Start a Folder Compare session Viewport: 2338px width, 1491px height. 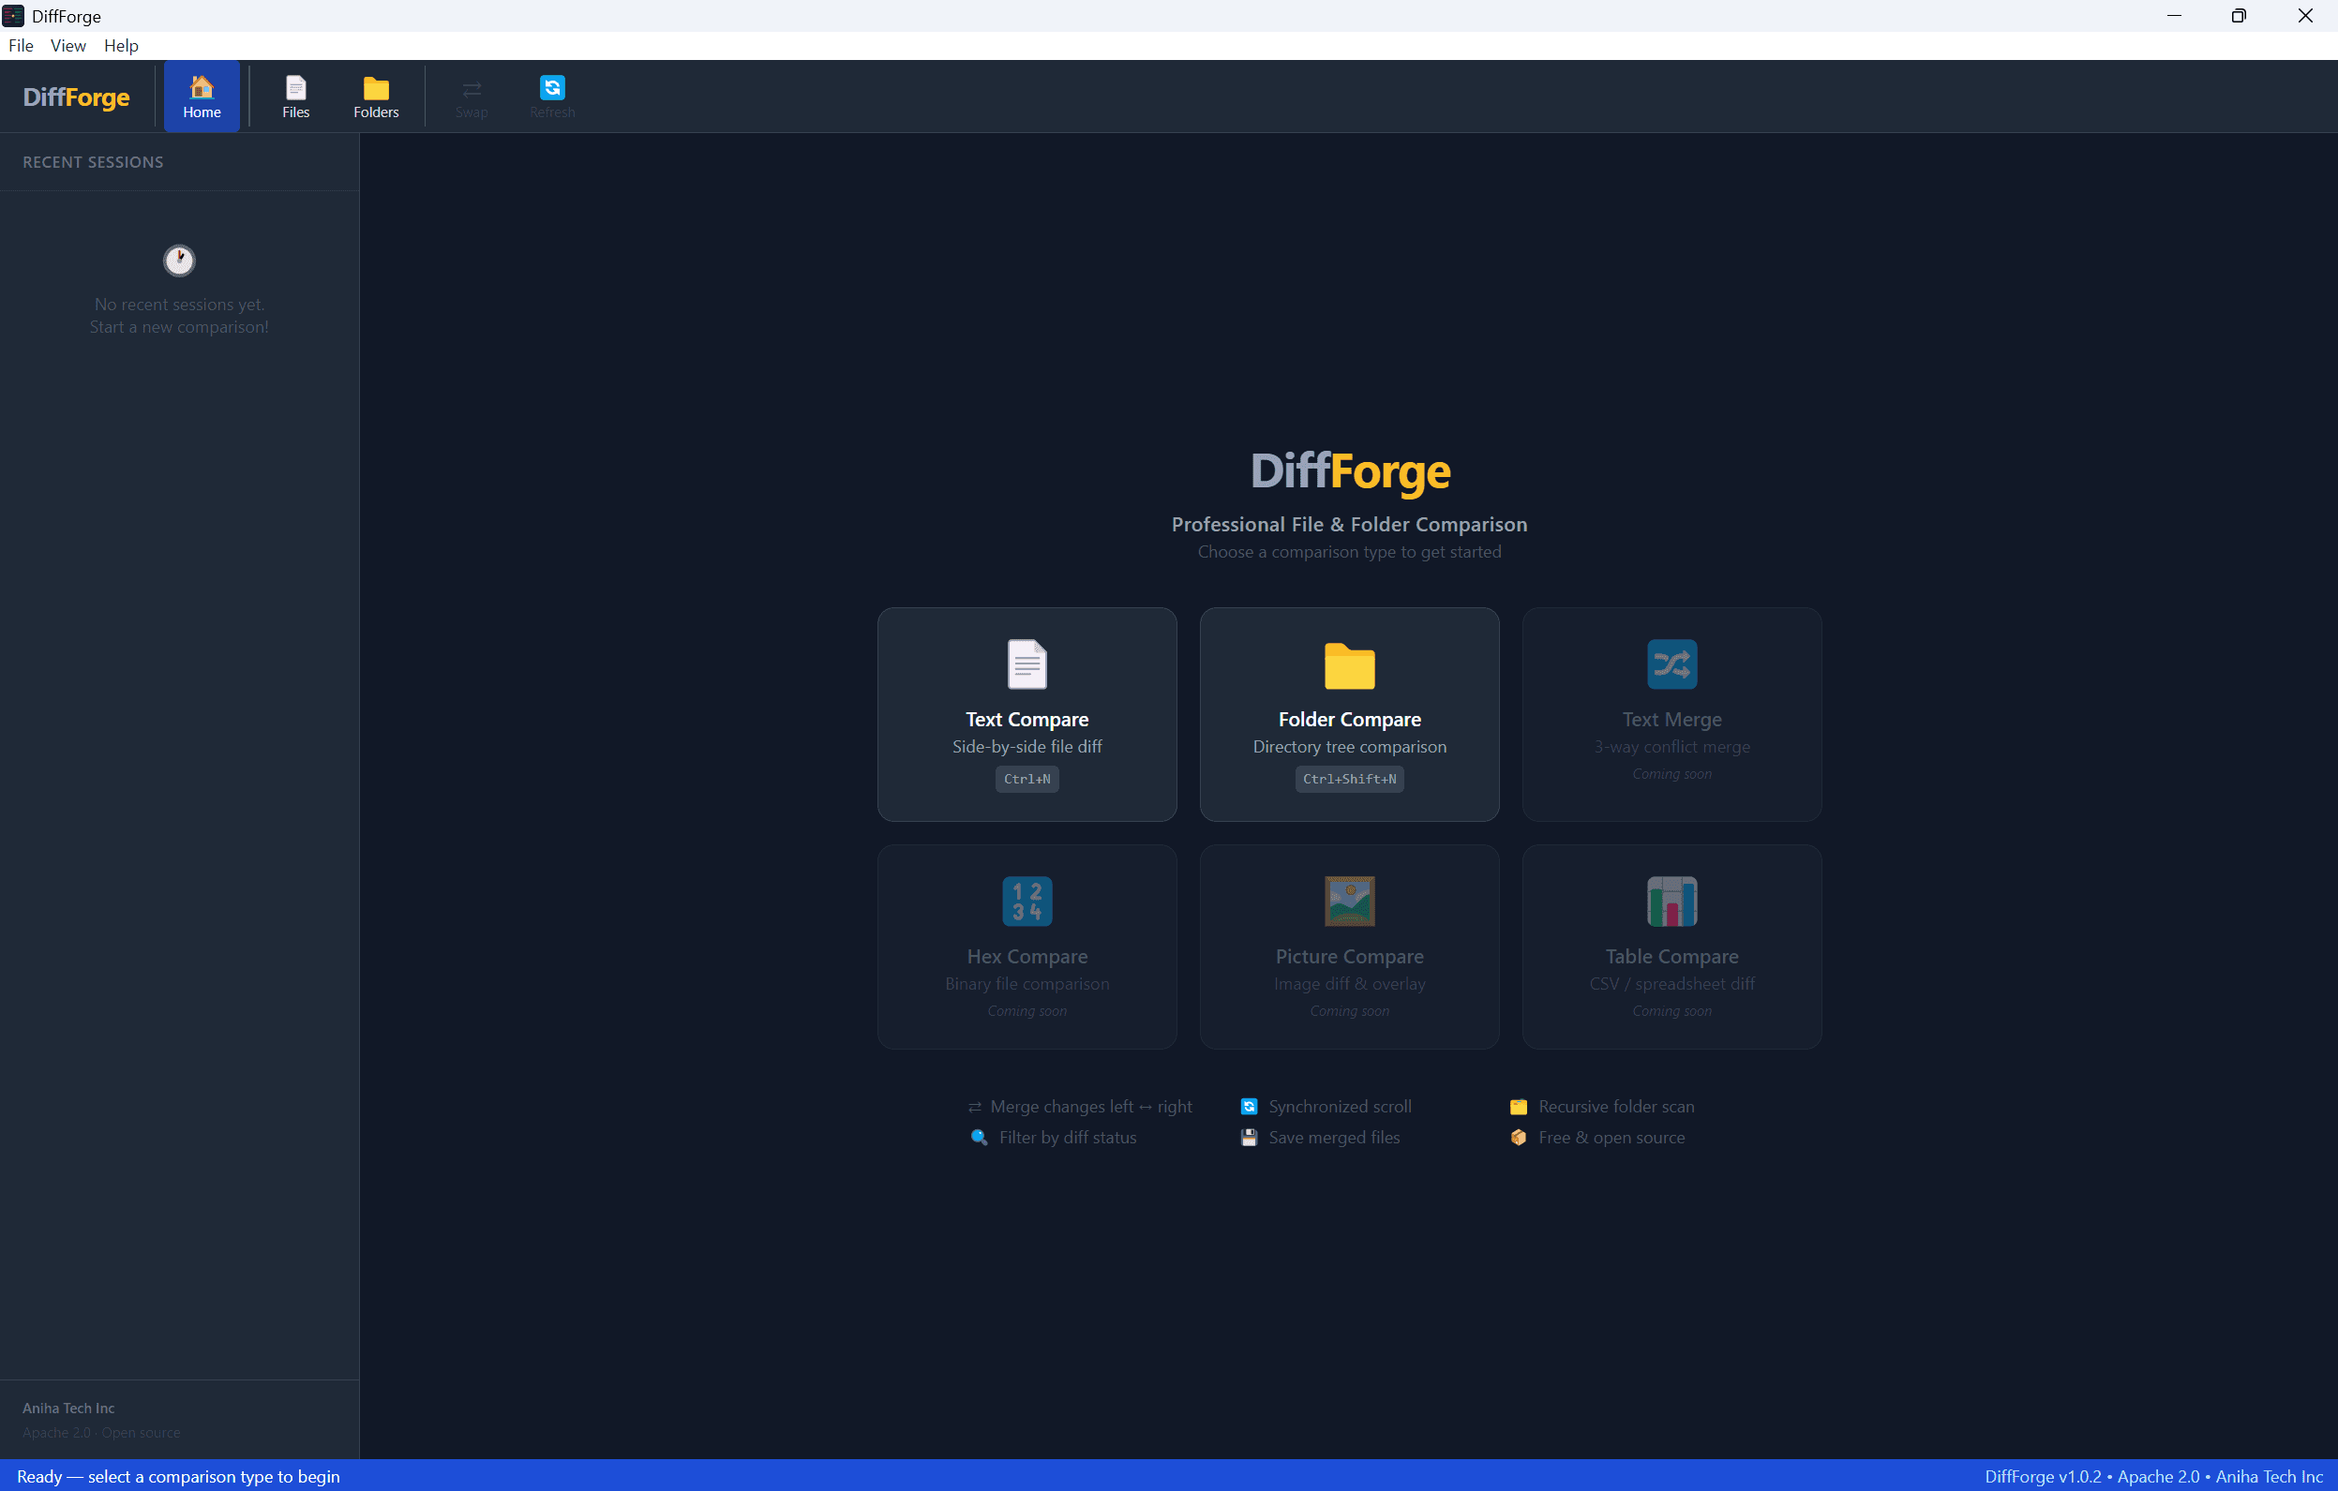click(x=1350, y=715)
